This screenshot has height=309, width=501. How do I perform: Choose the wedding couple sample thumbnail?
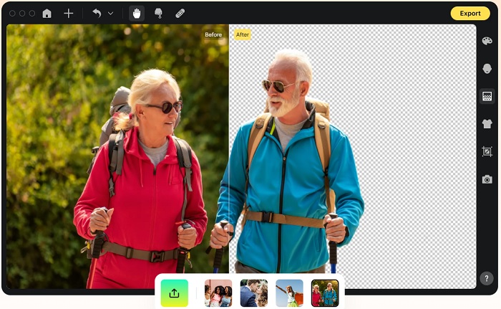pos(253,293)
